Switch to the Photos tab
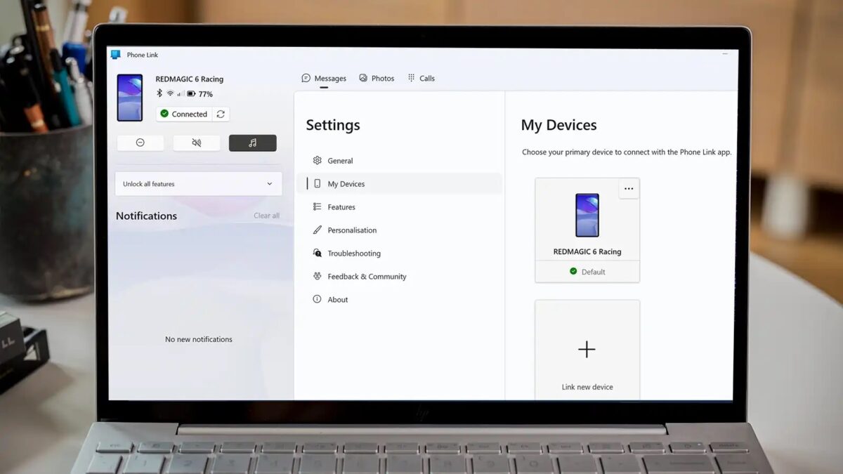This screenshot has height=474, width=843. click(x=377, y=78)
